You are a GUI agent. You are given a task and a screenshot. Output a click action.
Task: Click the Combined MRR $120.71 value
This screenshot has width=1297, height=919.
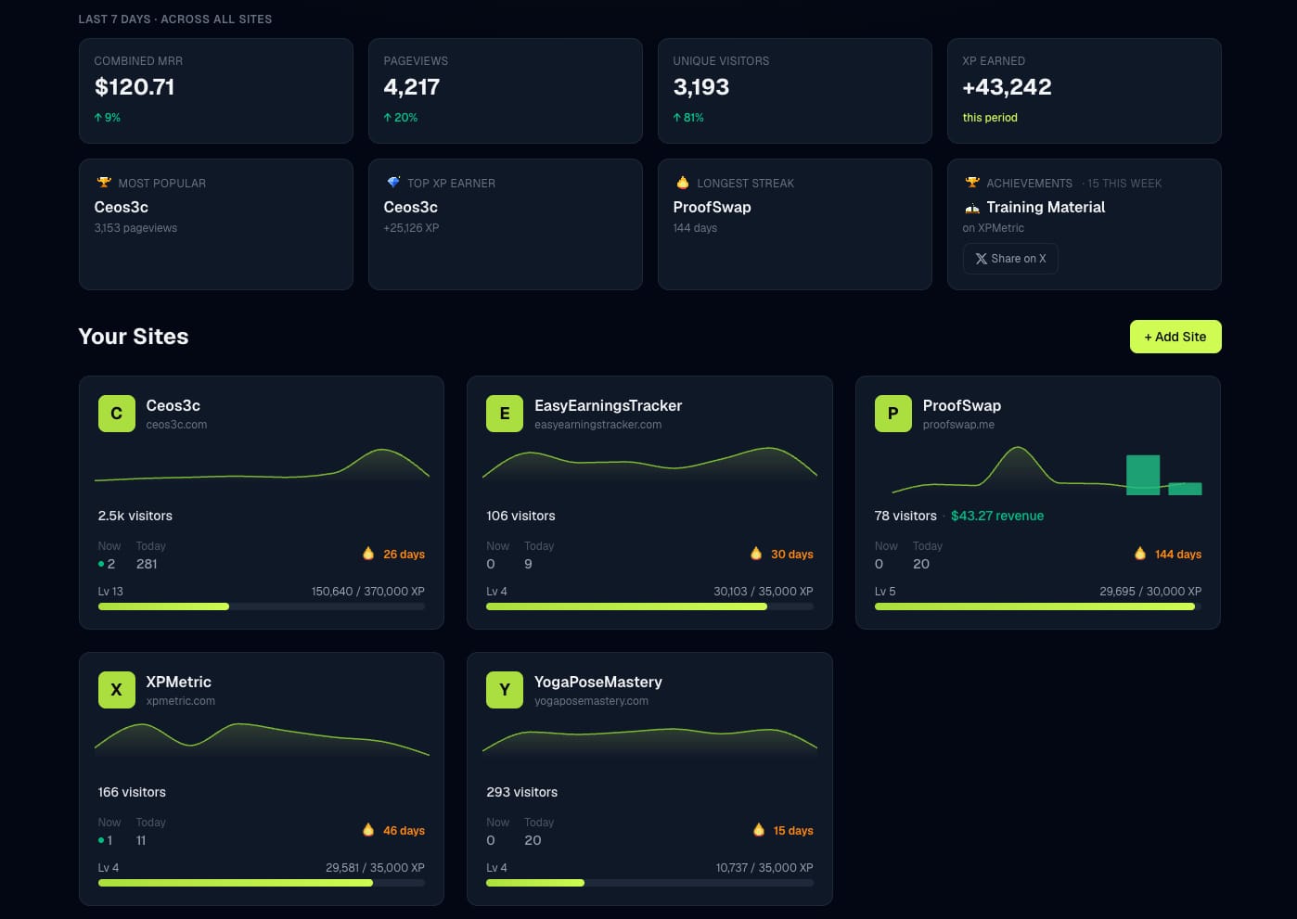135,87
